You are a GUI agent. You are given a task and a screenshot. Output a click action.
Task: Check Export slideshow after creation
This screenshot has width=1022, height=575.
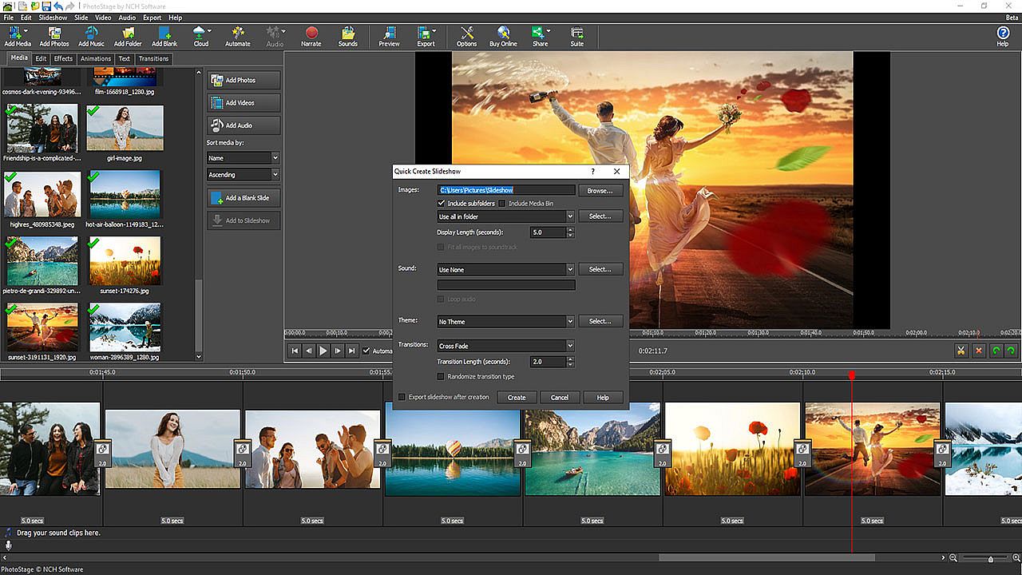click(402, 397)
